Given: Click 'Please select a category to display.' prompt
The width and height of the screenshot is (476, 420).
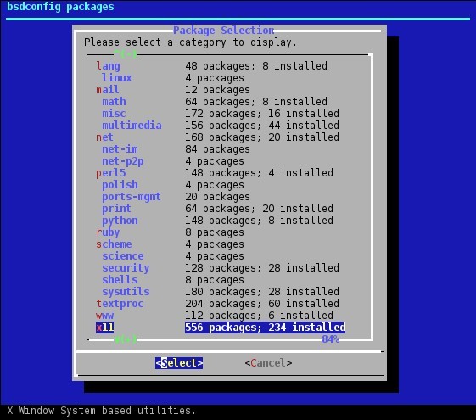Looking at the screenshot, I should pos(190,42).
